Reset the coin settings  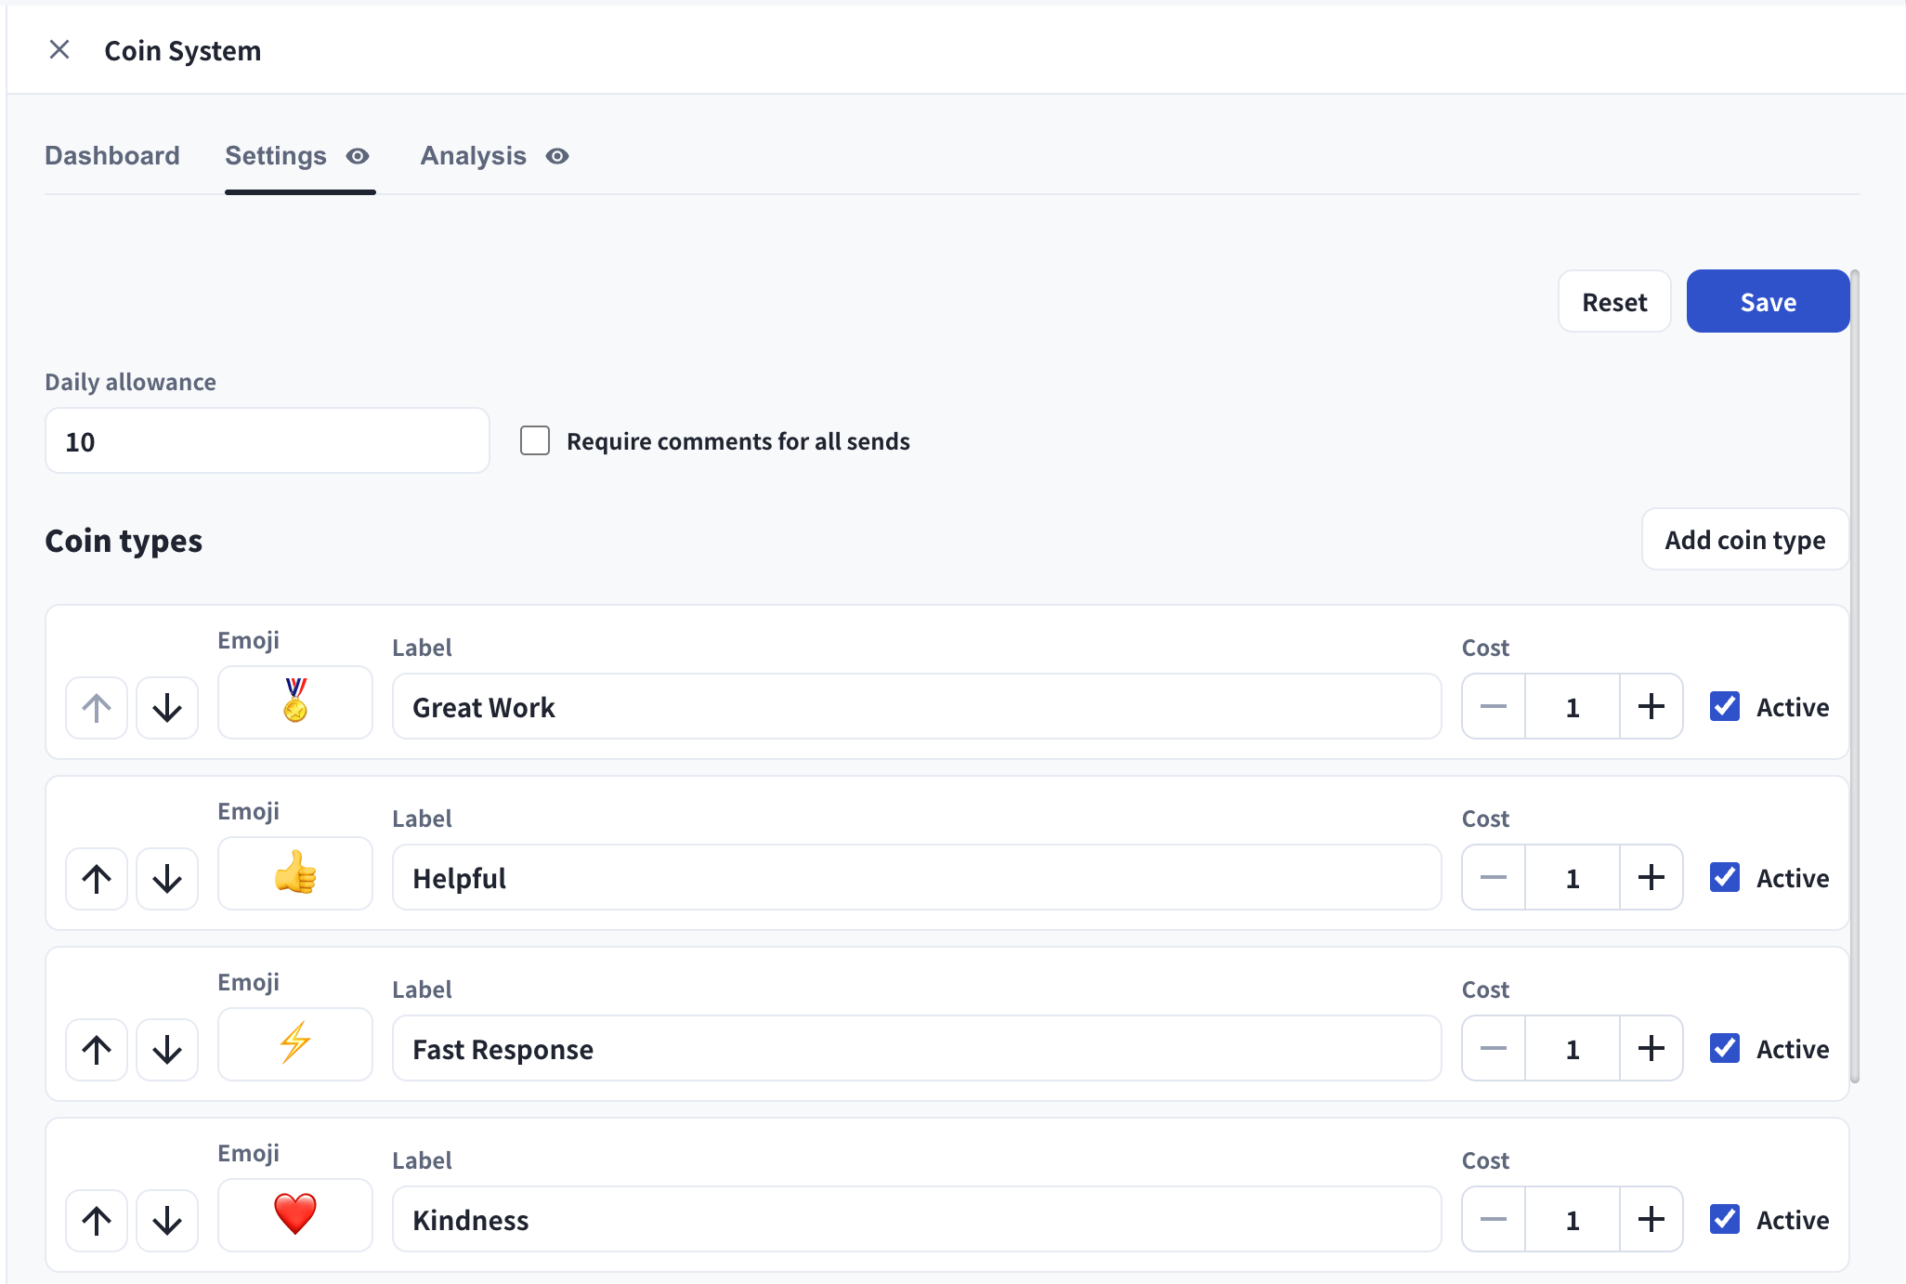tap(1614, 301)
